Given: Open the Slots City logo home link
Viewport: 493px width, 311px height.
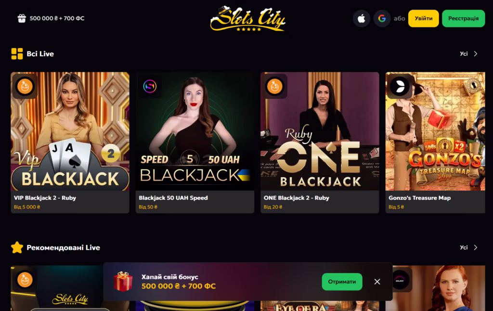Looking at the screenshot, I should pos(248,19).
